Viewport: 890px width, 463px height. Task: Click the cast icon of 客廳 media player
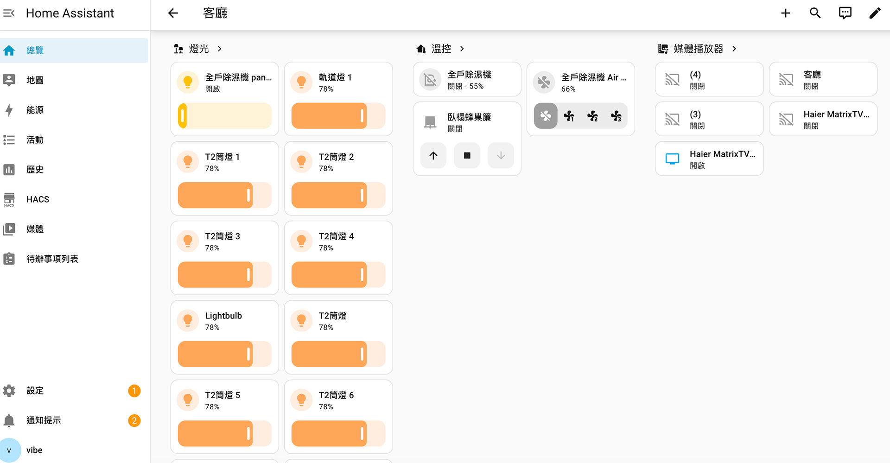[786, 80]
